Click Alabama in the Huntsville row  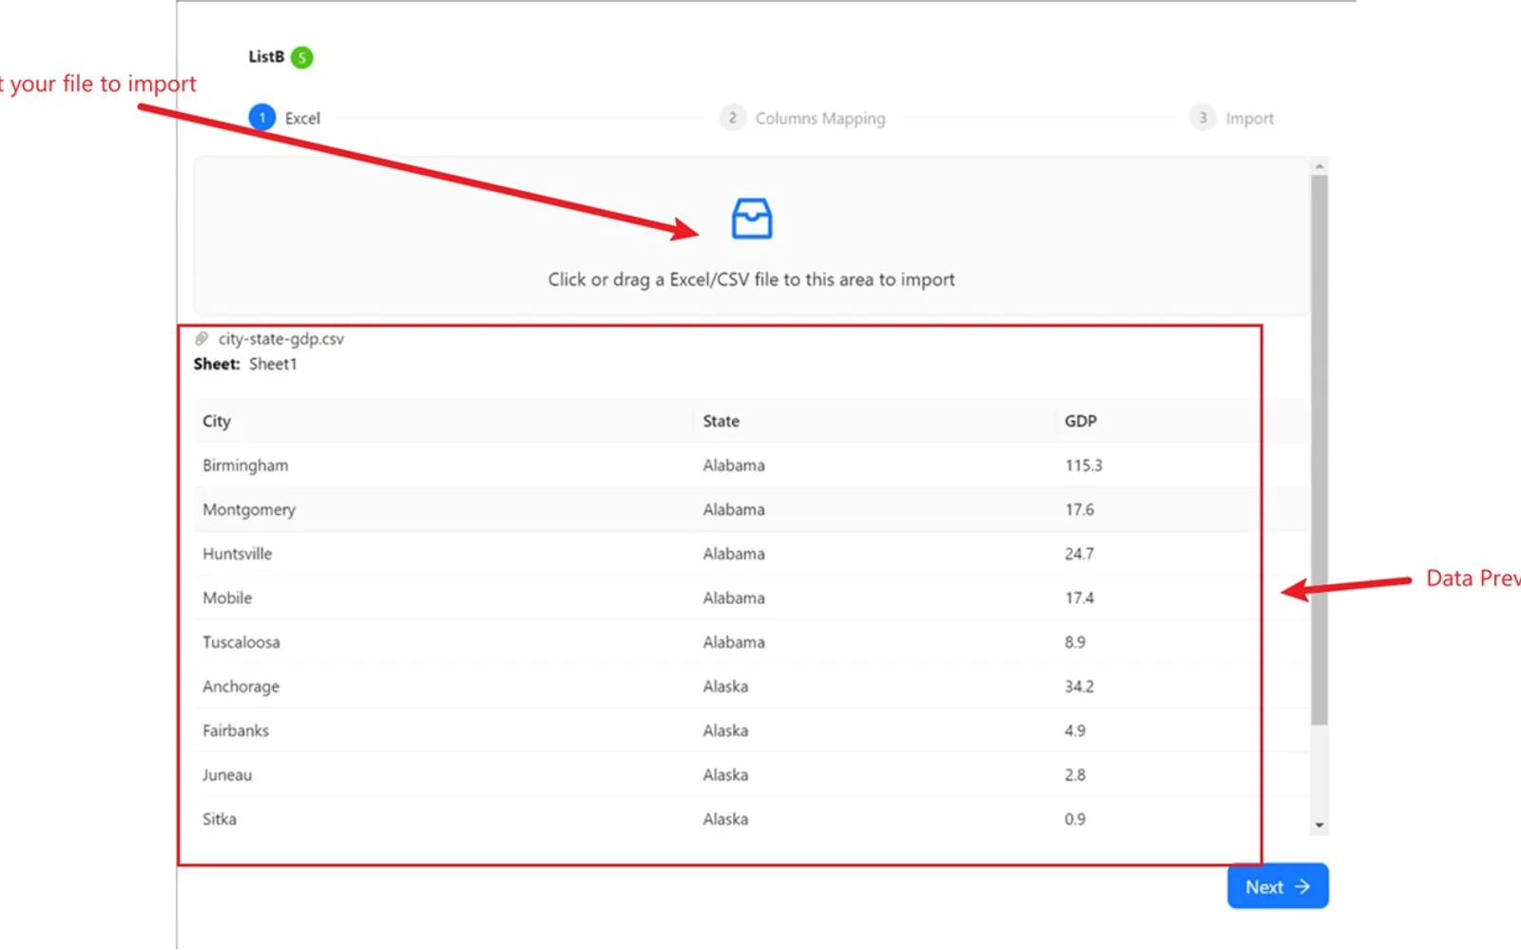(x=734, y=554)
